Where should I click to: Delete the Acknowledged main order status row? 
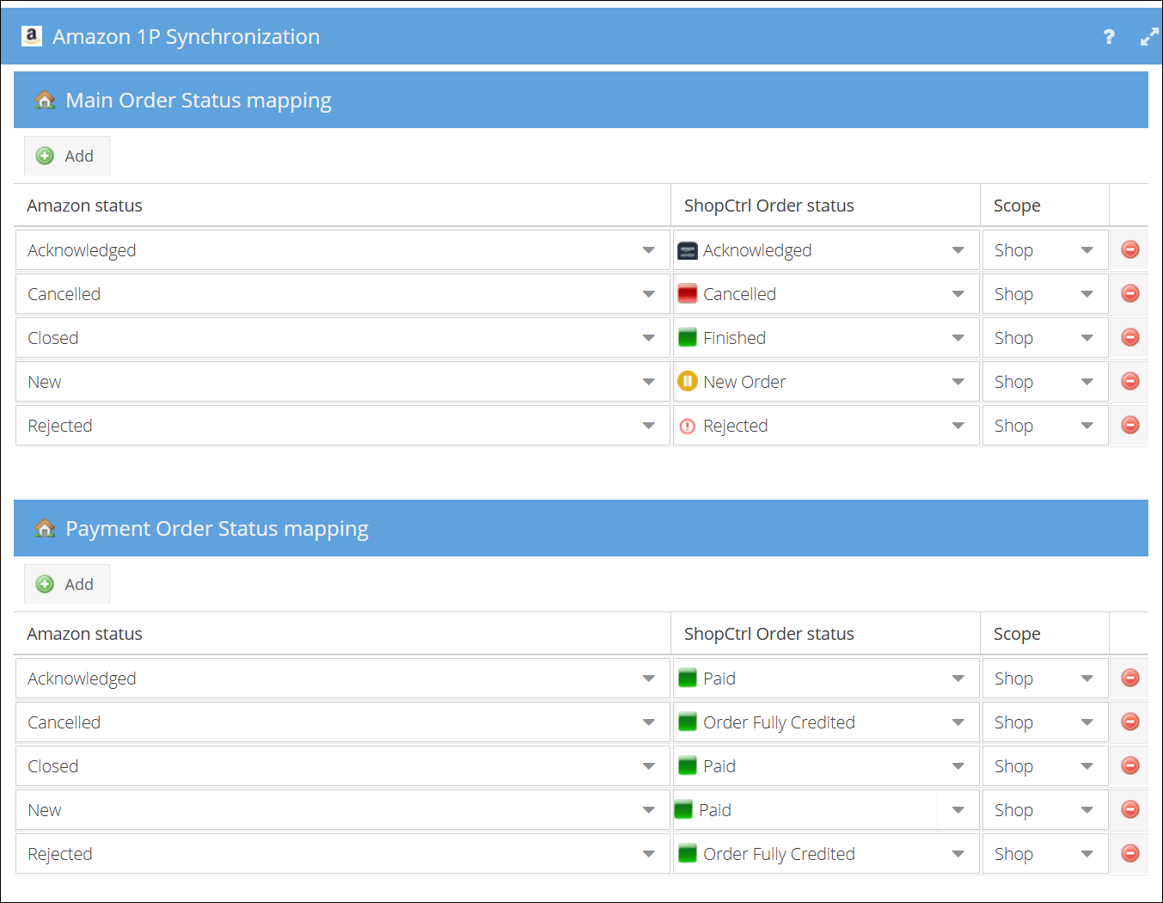click(x=1130, y=250)
